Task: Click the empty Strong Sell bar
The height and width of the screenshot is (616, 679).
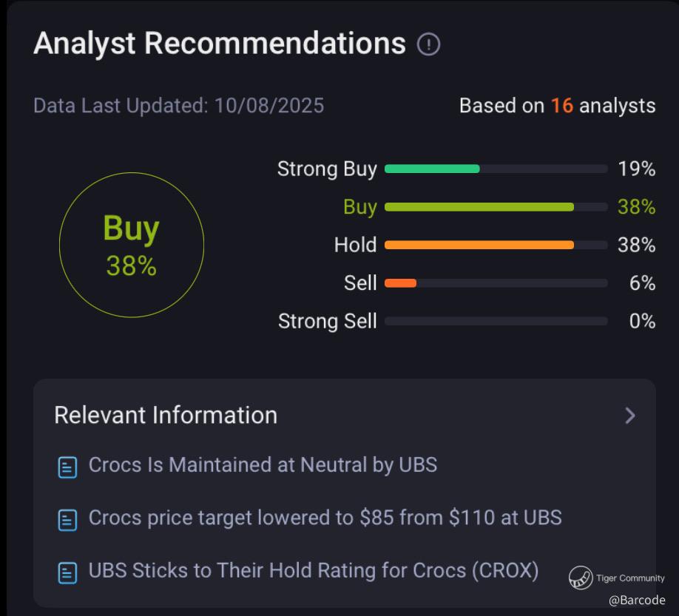Action: (x=496, y=321)
